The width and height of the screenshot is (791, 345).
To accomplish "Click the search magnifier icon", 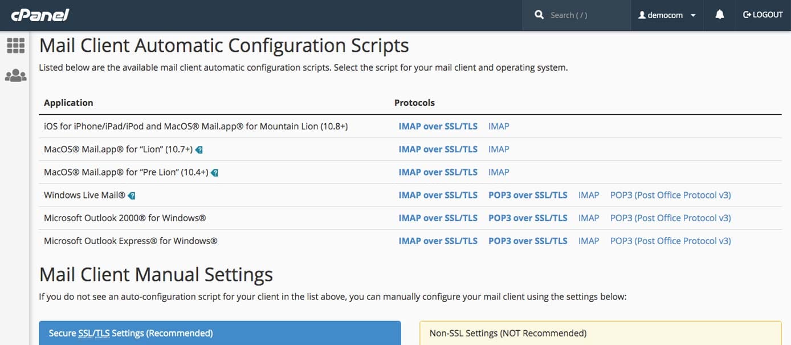I will click(x=539, y=15).
